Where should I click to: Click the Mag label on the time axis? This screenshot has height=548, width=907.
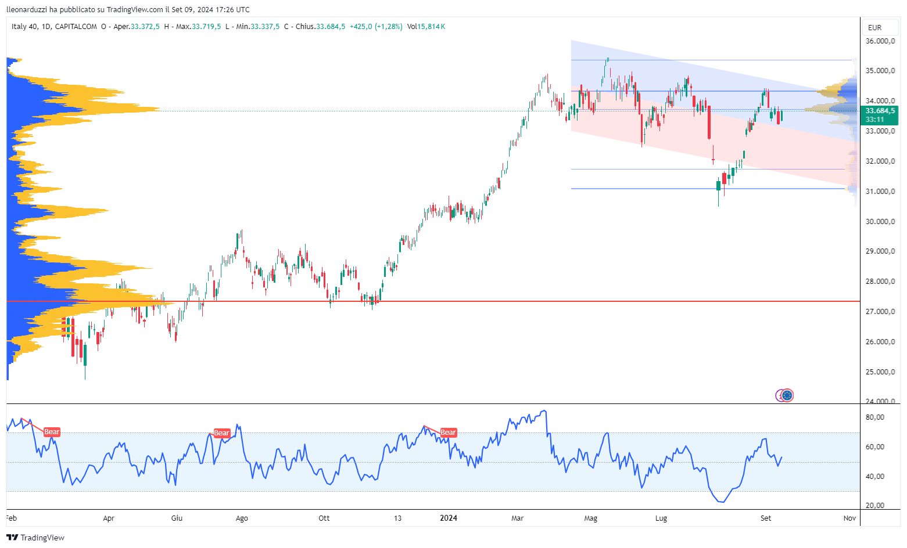591,518
